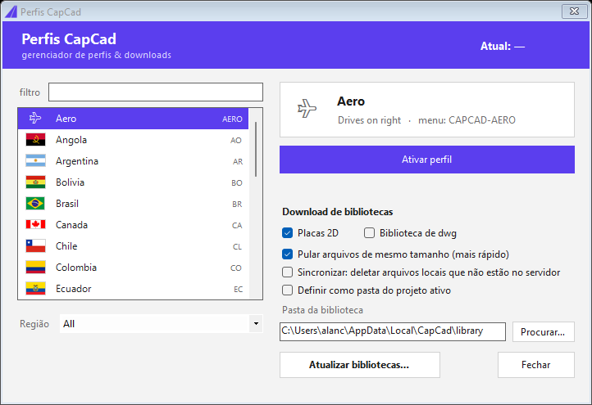Screen dimensions: 592x405
Task: Open the Região dropdown
Action: [x=162, y=324]
